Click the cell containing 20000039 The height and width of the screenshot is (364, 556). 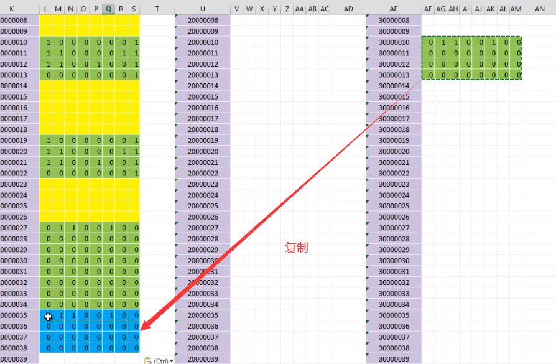click(202, 358)
